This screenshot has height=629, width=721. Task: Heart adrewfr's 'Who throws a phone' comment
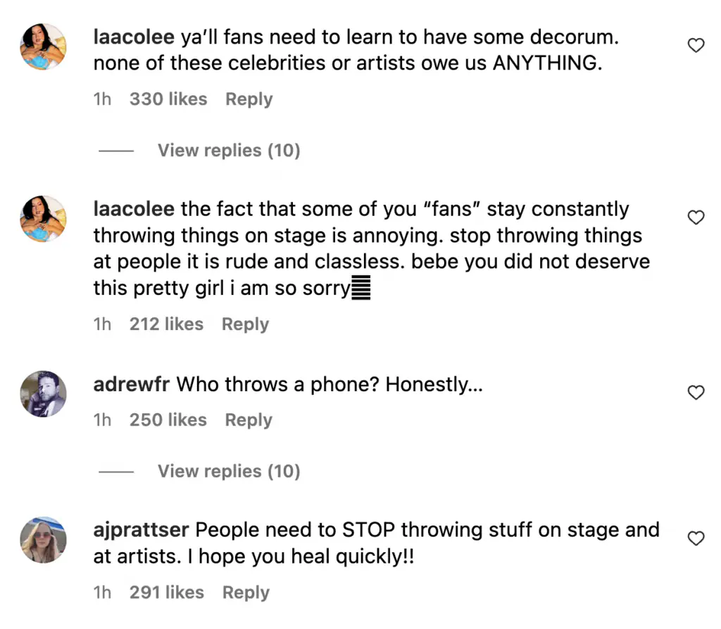click(696, 393)
